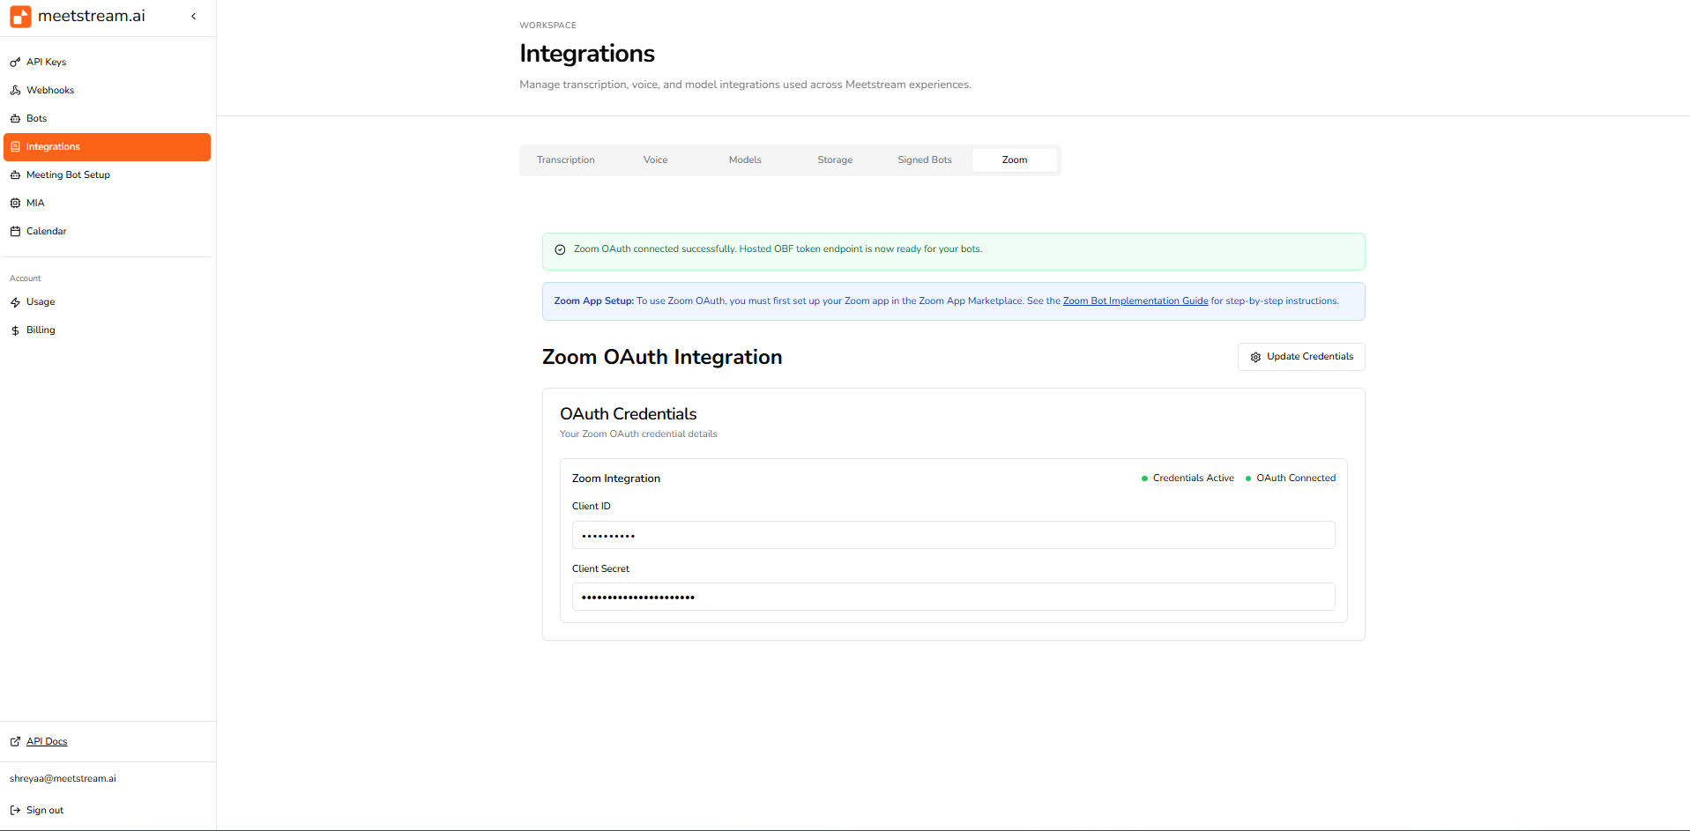Viewport: 1690px width, 831px height.
Task: Click the Update Credentials button
Action: click(1301, 357)
